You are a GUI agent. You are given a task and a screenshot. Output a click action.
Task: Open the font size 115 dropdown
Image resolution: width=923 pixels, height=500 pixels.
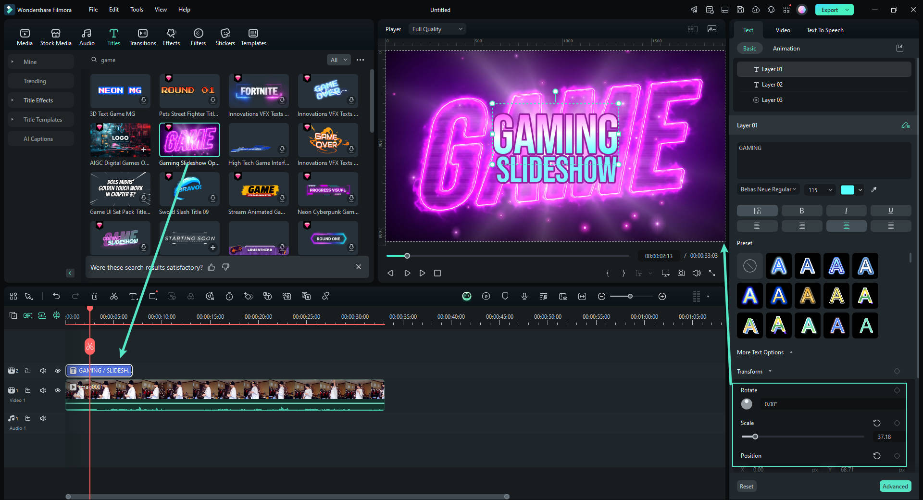coord(820,189)
